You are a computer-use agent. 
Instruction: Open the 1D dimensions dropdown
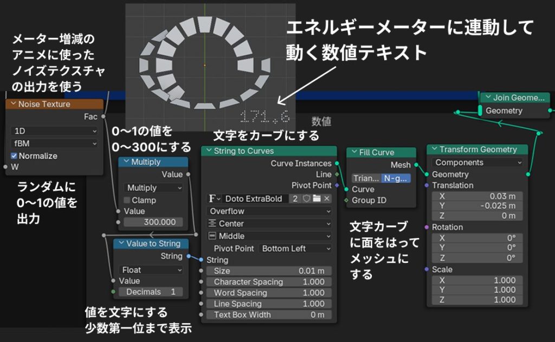click(x=54, y=131)
